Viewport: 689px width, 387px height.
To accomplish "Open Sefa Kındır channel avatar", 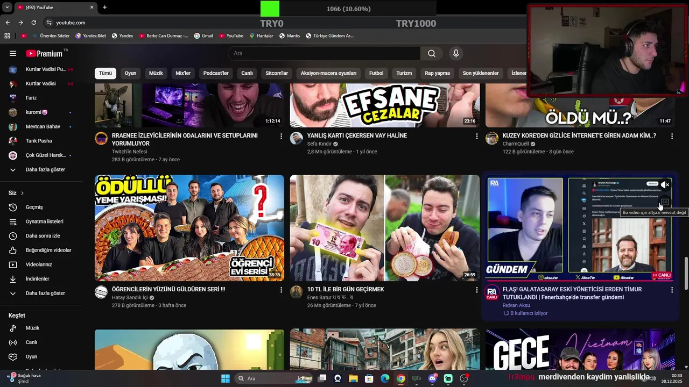I will tap(297, 139).
